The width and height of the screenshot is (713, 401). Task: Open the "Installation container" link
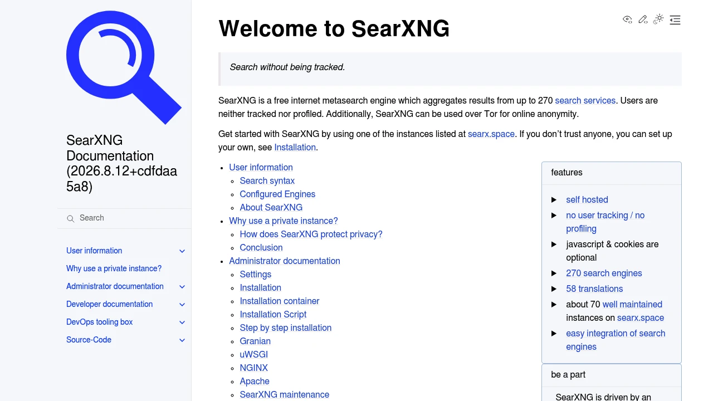[279, 301]
